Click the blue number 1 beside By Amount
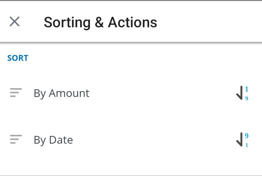The width and height of the screenshot is (262, 176). (x=247, y=89)
